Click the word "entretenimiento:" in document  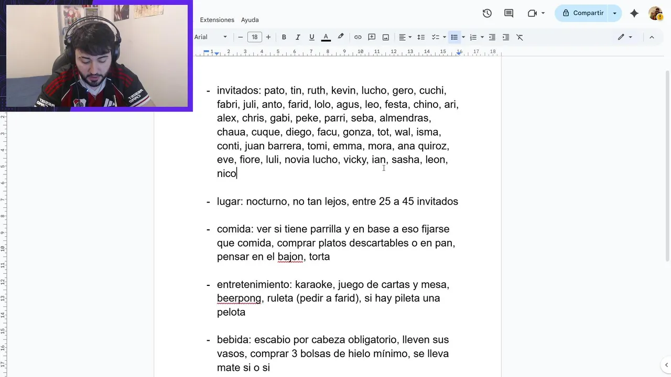[x=254, y=284]
